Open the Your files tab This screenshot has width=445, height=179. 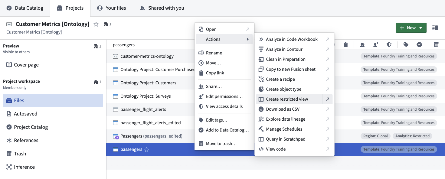pos(112,8)
